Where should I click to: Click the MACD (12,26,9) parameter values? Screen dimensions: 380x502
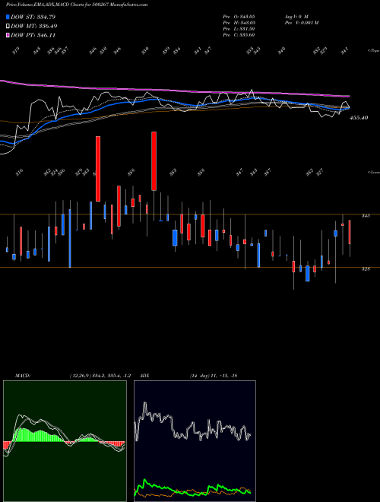[x=100, y=376]
